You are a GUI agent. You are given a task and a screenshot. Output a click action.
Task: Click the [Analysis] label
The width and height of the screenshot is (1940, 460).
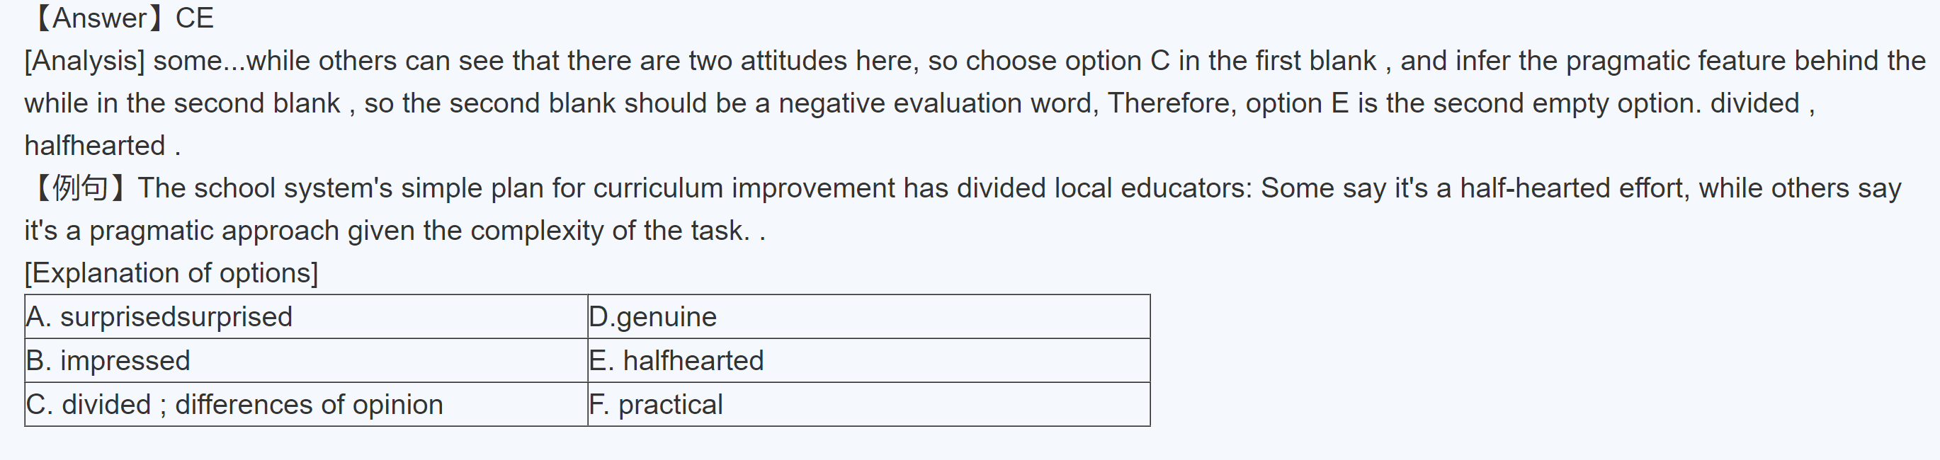[84, 61]
